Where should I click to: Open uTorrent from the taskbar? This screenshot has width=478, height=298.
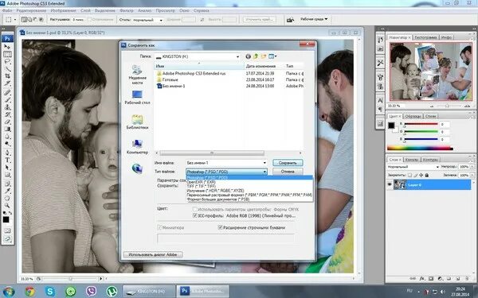[x=112, y=292]
